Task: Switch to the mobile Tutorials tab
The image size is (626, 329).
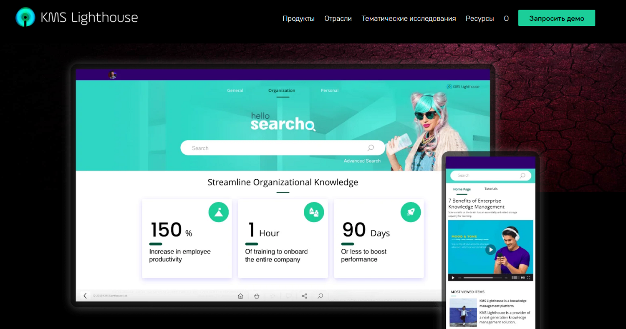Action: [x=491, y=189]
